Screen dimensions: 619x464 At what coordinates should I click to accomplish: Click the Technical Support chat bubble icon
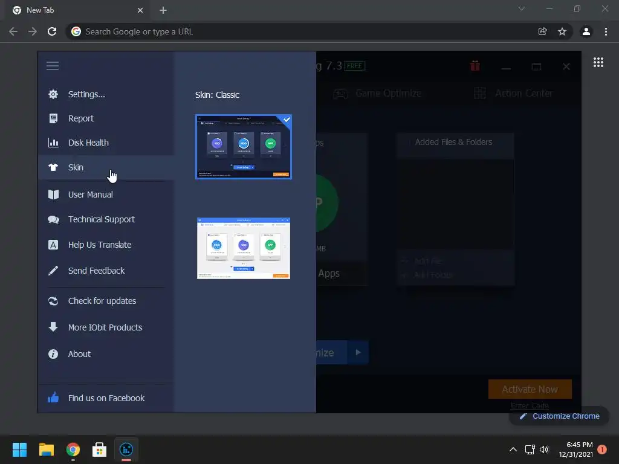[53, 220]
